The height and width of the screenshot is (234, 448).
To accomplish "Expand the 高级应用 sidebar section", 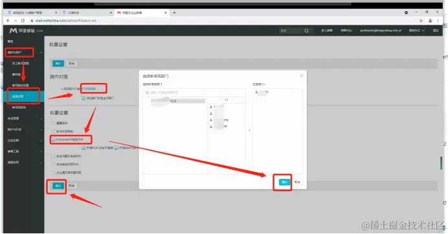I will coord(25,162).
